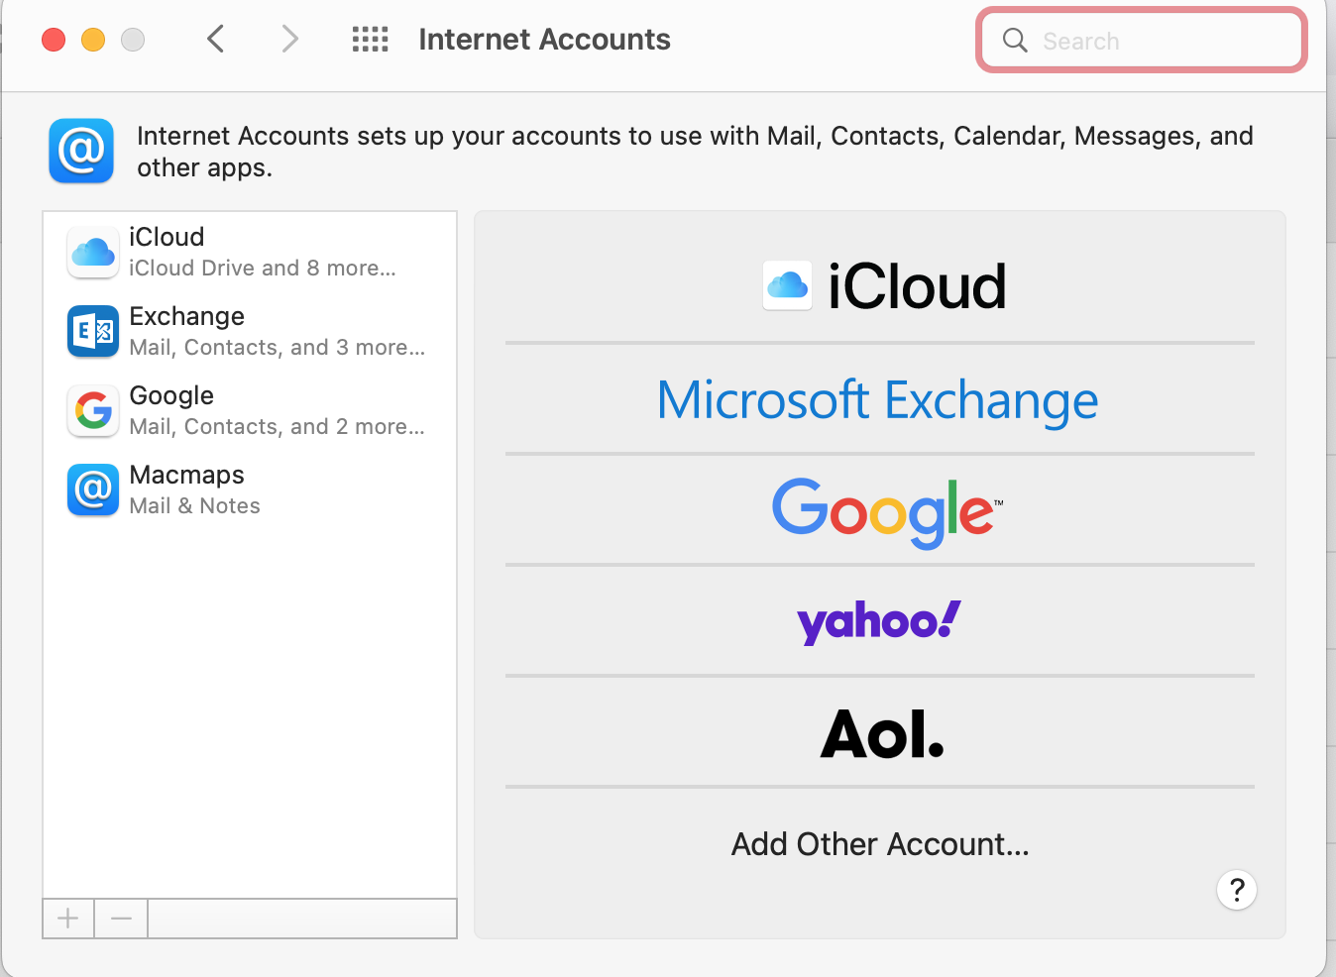This screenshot has height=977, width=1336.
Task: Remove account with the minus button
Action: pyautogui.click(x=121, y=919)
